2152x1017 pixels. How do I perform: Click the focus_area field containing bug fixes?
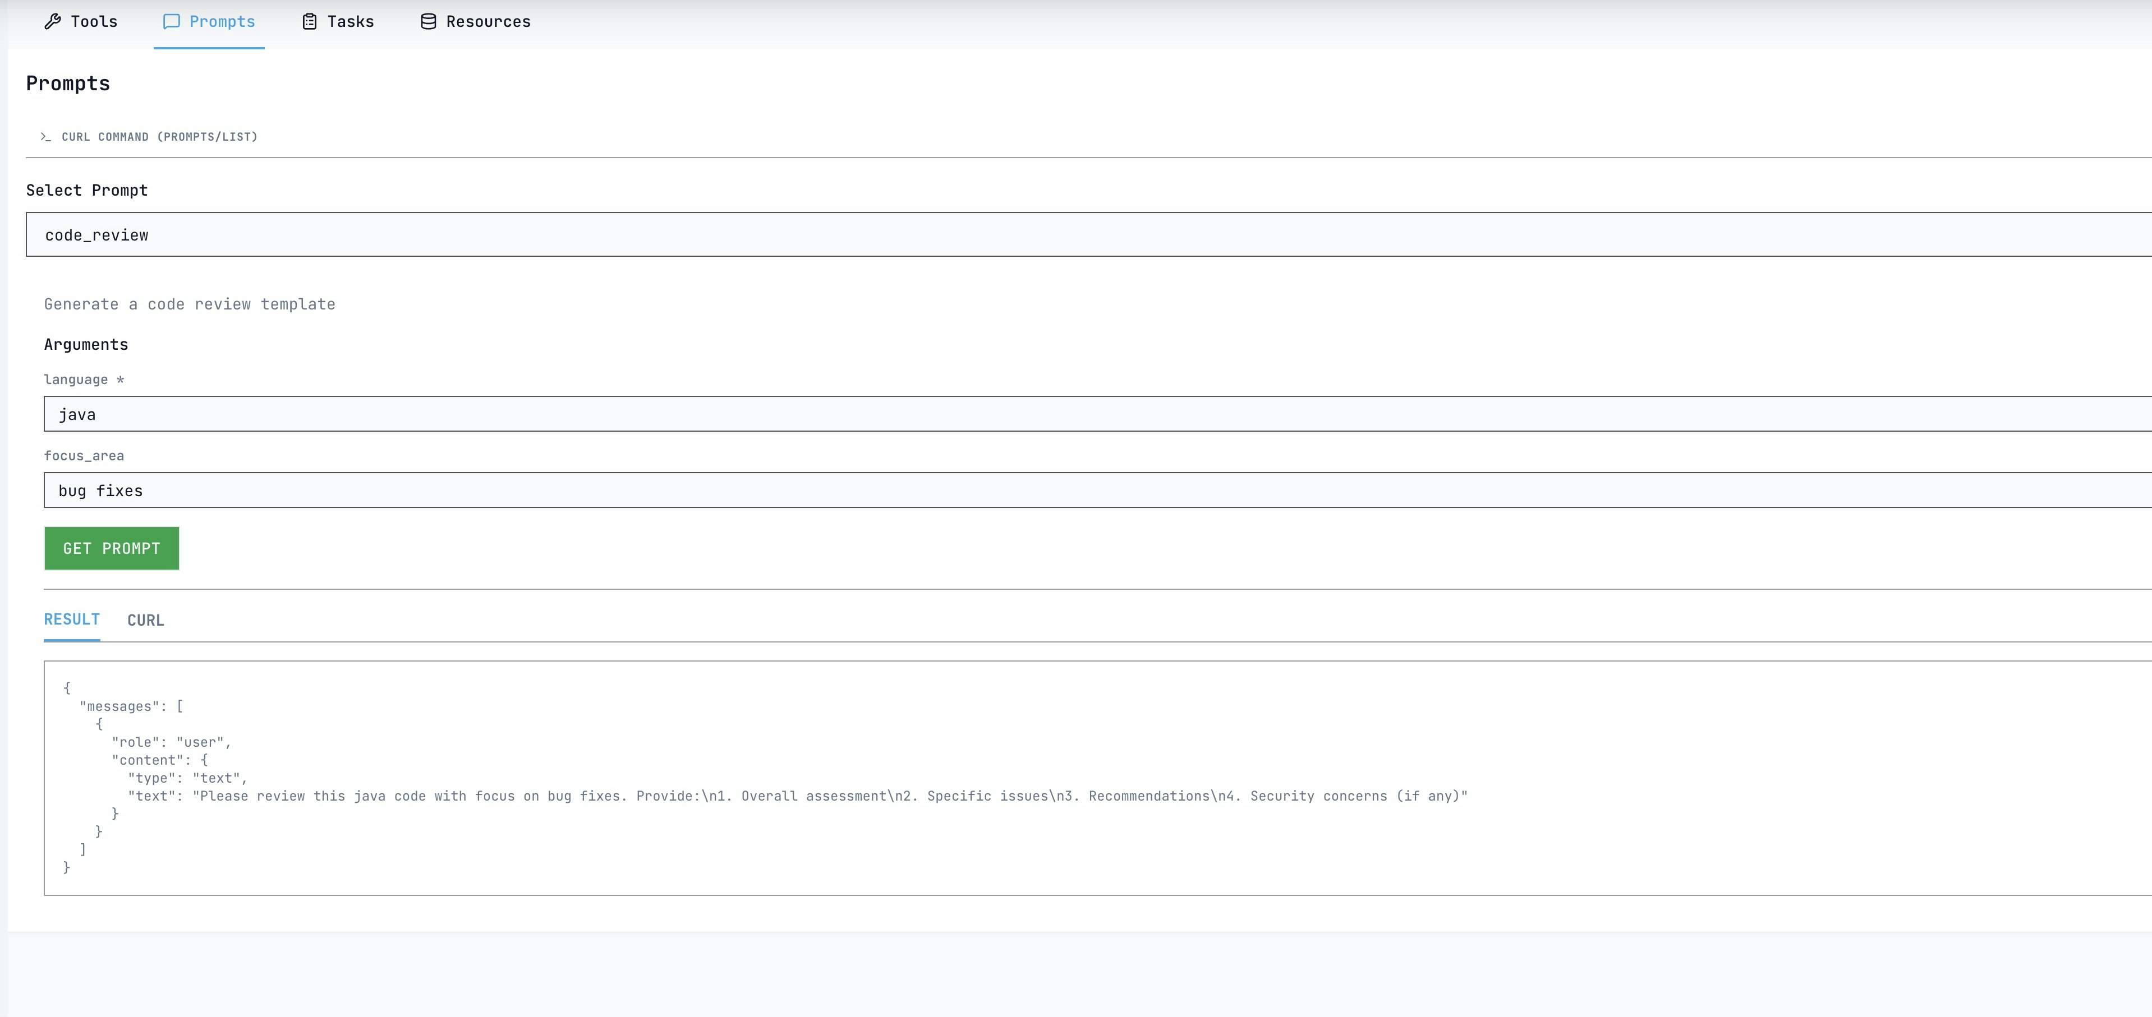coord(1086,490)
